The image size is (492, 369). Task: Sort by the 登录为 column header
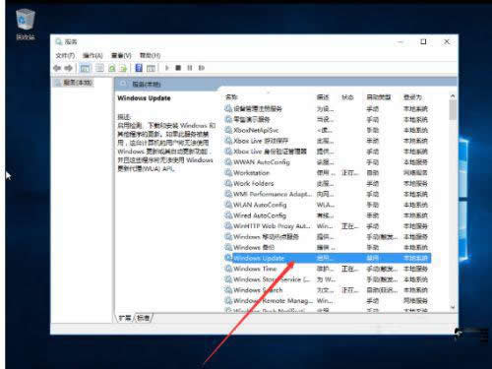(x=412, y=97)
